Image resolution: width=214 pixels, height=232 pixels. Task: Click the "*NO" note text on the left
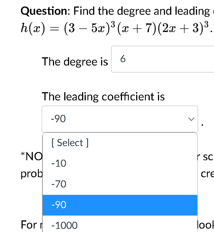(x=31, y=156)
